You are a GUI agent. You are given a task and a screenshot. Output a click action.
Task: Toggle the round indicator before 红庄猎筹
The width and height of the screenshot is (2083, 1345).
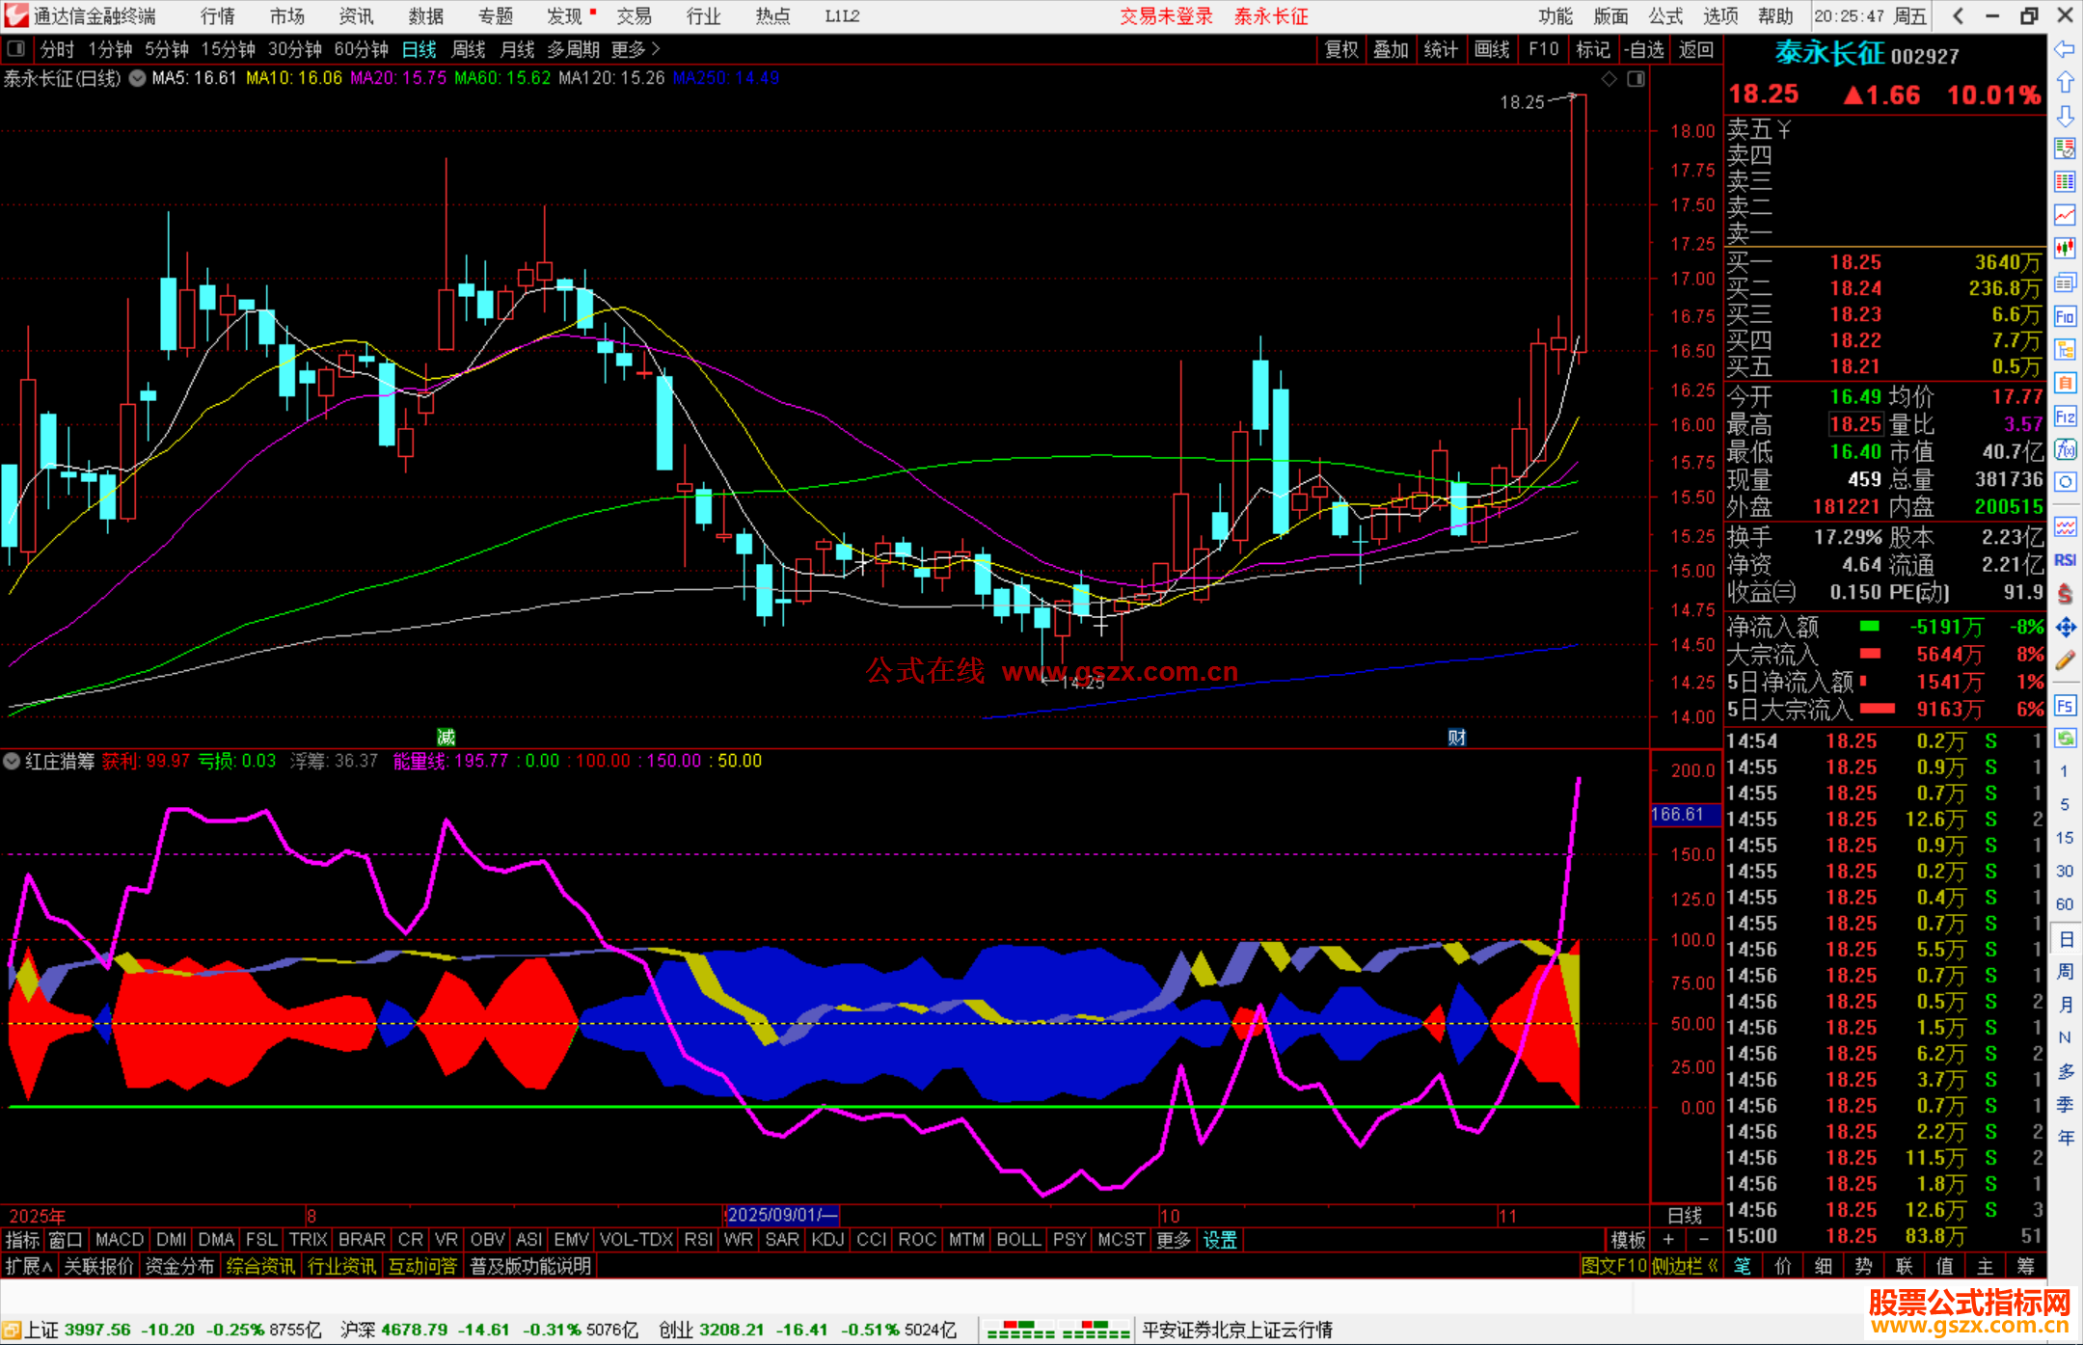point(12,761)
